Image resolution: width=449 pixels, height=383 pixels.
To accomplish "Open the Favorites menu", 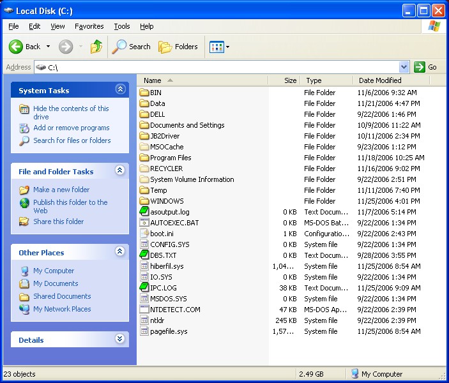I will point(89,26).
